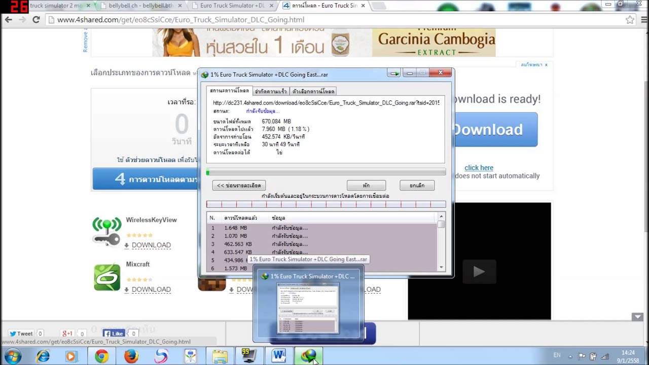
Task: Click Internet Download Manager taskbar icon
Action: tap(308, 356)
